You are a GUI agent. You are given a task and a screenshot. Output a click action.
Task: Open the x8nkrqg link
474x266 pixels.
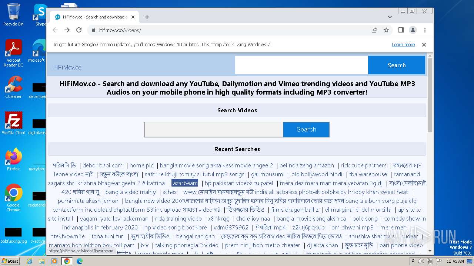pyautogui.click(x=219, y=219)
